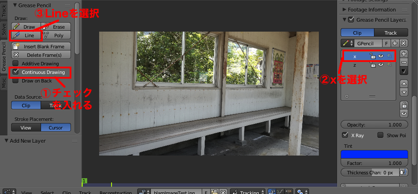Select layer z in the list
This screenshot has height=194, width=418.
(x=355, y=65)
